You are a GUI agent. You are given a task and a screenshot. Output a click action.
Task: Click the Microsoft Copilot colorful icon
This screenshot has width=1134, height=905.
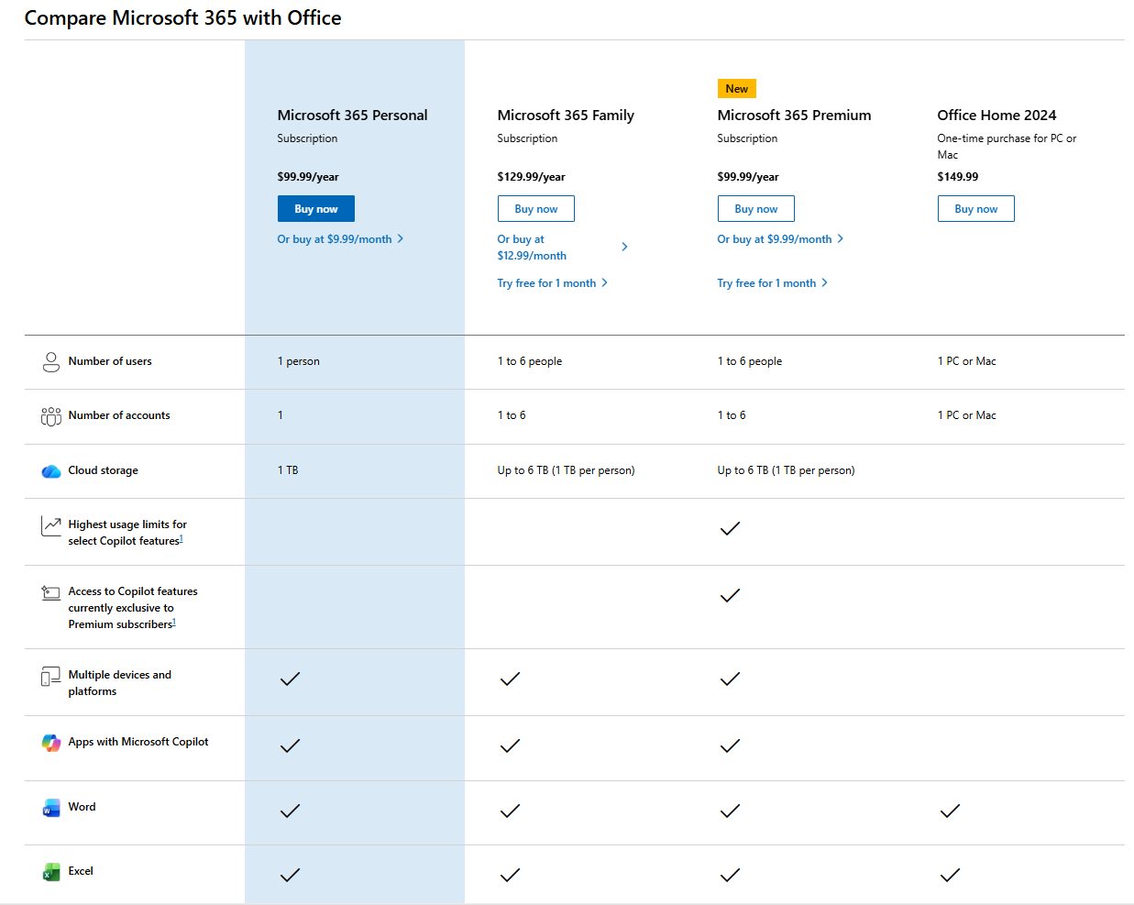(x=51, y=743)
